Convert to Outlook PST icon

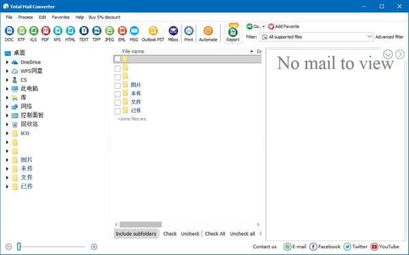(153, 31)
